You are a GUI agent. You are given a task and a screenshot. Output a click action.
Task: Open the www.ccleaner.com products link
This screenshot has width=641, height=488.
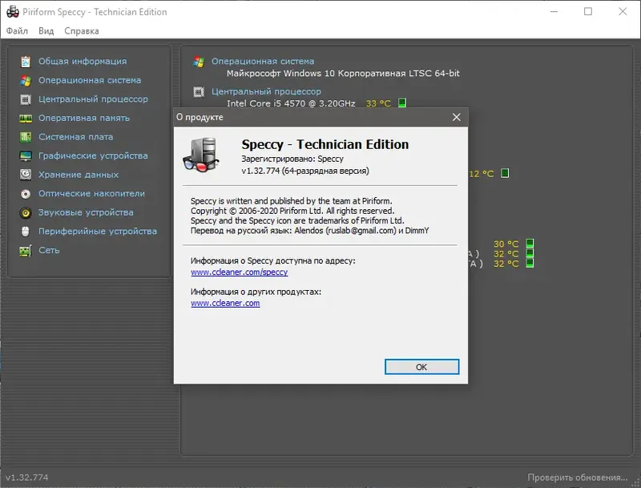click(225, 303)
